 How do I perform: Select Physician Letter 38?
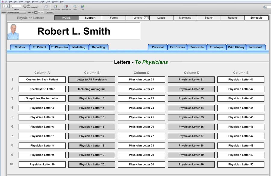coord(191,146)
